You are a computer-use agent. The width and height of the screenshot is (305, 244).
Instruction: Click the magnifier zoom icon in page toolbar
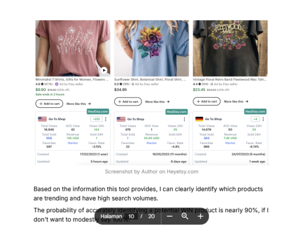click(x=185, y=217)
